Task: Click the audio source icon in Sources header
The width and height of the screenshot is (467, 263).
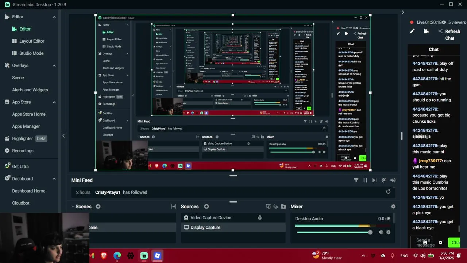Action: (x=276, y=206)
